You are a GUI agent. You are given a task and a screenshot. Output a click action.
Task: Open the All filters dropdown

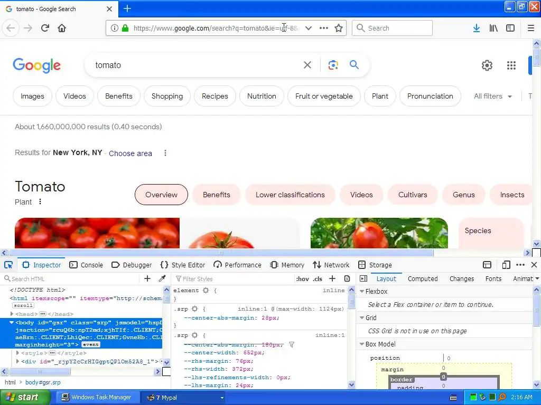click(x=493, y=97)
